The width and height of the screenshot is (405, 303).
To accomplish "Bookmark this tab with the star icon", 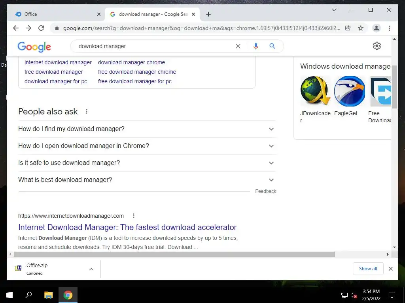I will point(361,28).
